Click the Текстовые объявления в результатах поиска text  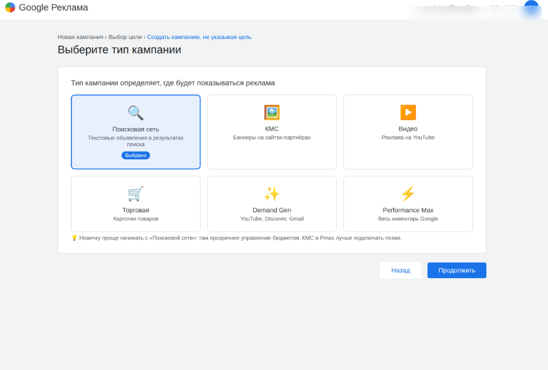click(x=135, y=141)
